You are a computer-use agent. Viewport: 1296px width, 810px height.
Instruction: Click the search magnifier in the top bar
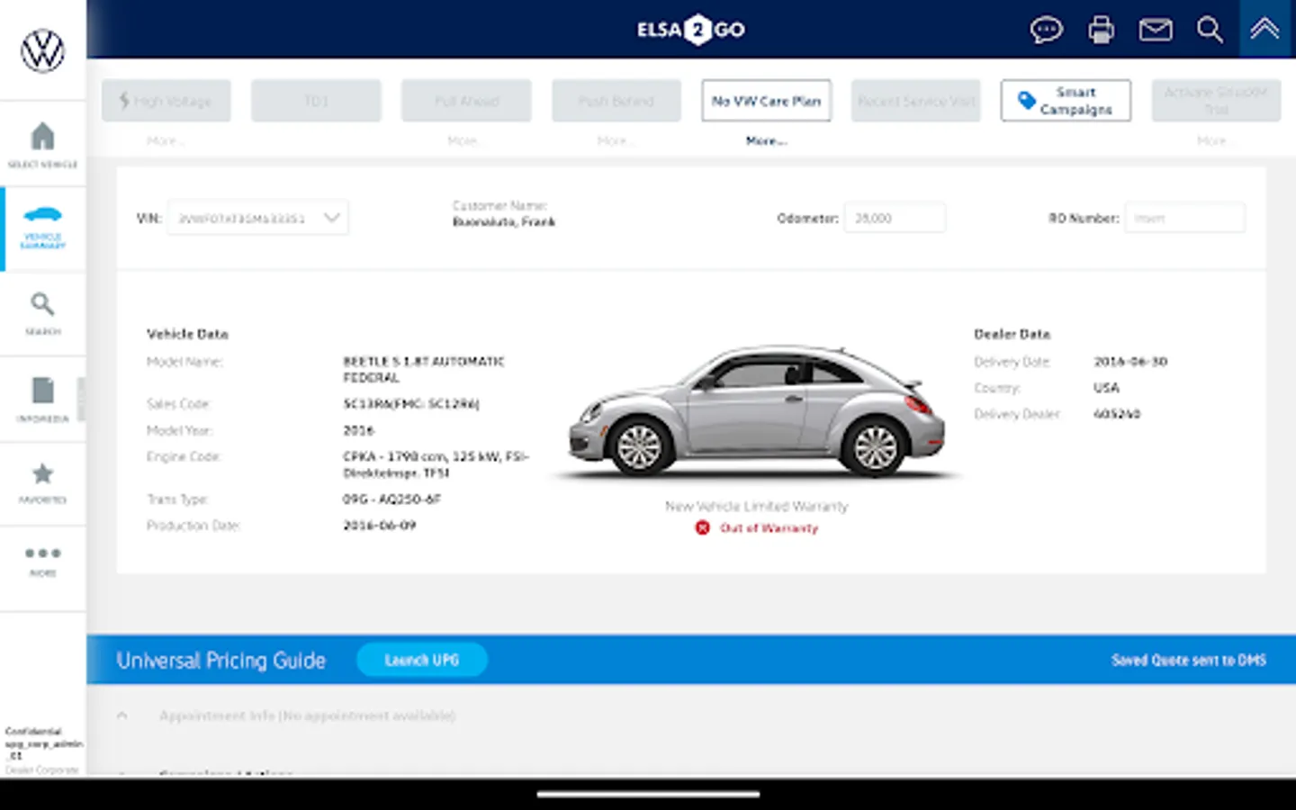click(1210, 30)
